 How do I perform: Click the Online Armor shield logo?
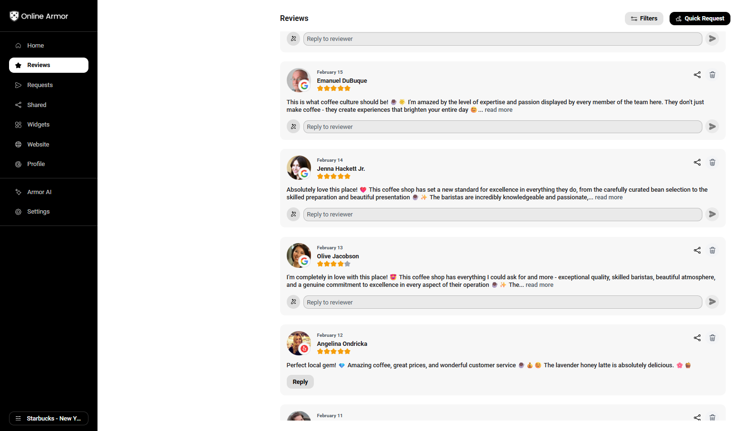pyautogui.click(x=14, y=16)
